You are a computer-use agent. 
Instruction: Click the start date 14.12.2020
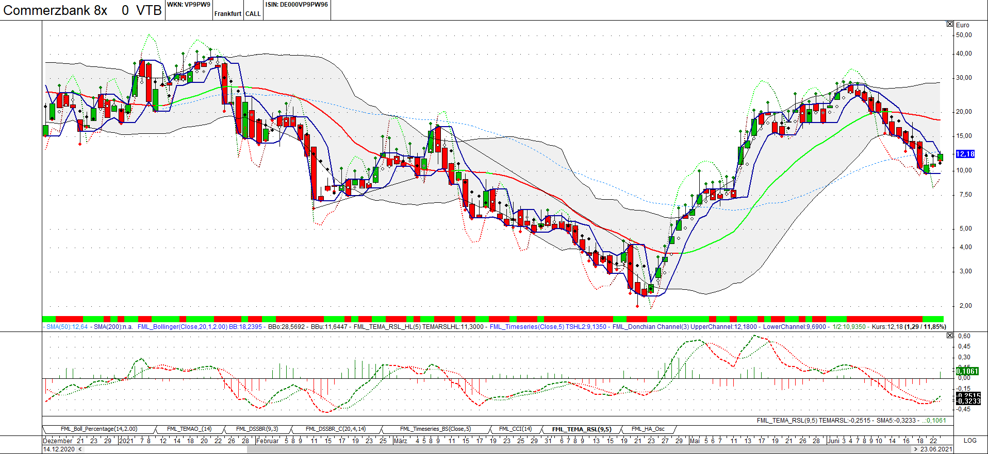[x=59, y=449]
